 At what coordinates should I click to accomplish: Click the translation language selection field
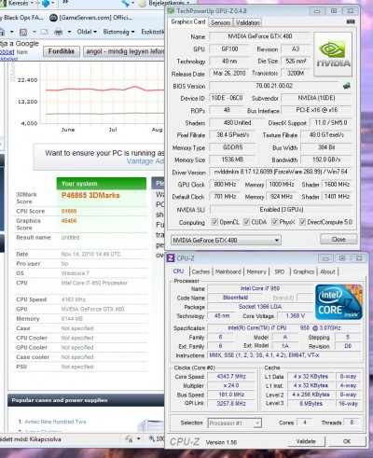tap(124, 51)
